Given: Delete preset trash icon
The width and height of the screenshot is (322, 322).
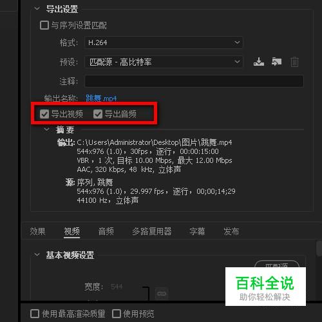Looking at the screenshot, I should click(294, 62).
